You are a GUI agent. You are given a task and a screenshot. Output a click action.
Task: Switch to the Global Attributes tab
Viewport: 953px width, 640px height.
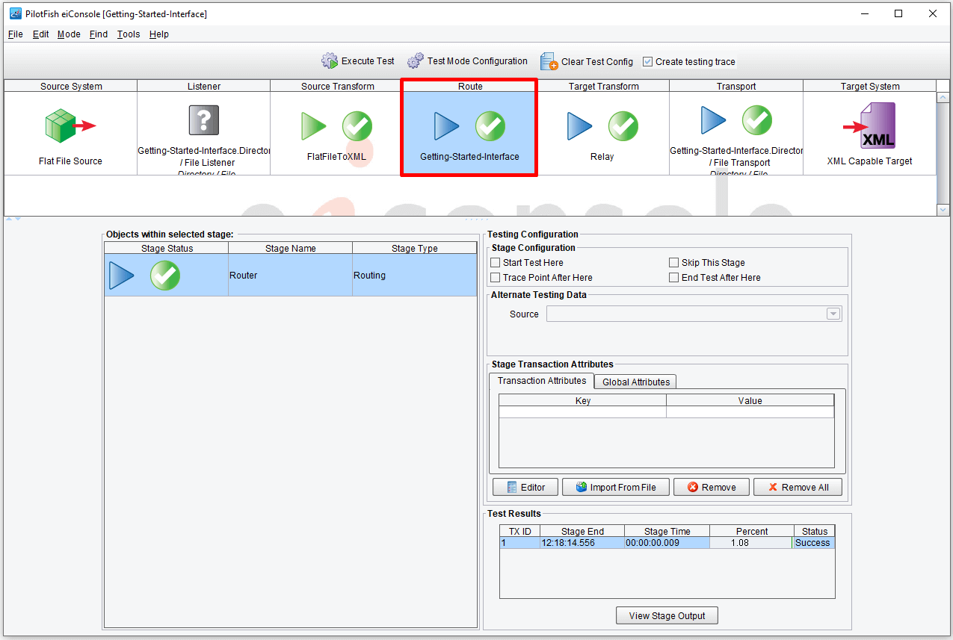pyautogui.click(x=636, y=382)
